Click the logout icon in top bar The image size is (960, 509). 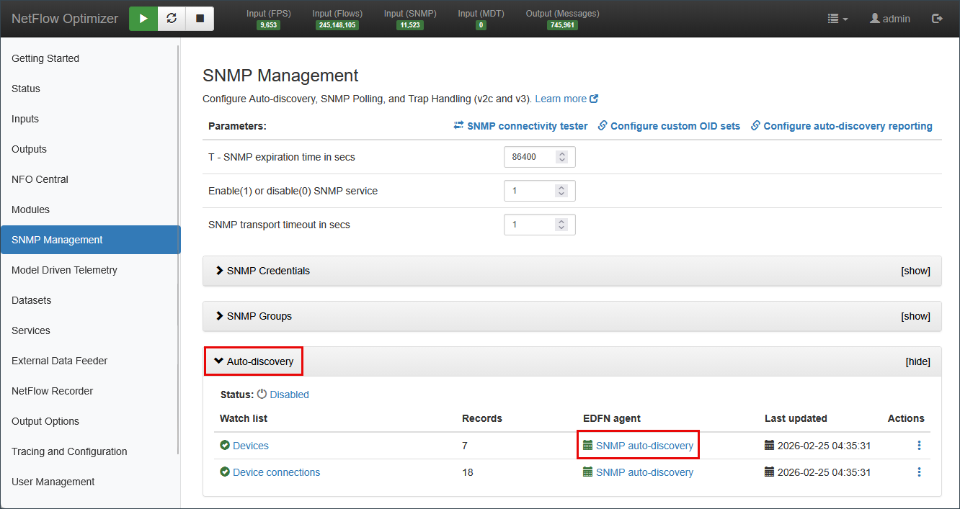click(937, 19)
